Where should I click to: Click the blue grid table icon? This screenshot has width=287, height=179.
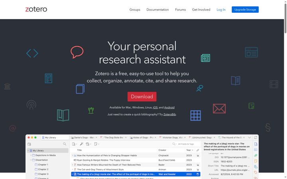(195, 115)
